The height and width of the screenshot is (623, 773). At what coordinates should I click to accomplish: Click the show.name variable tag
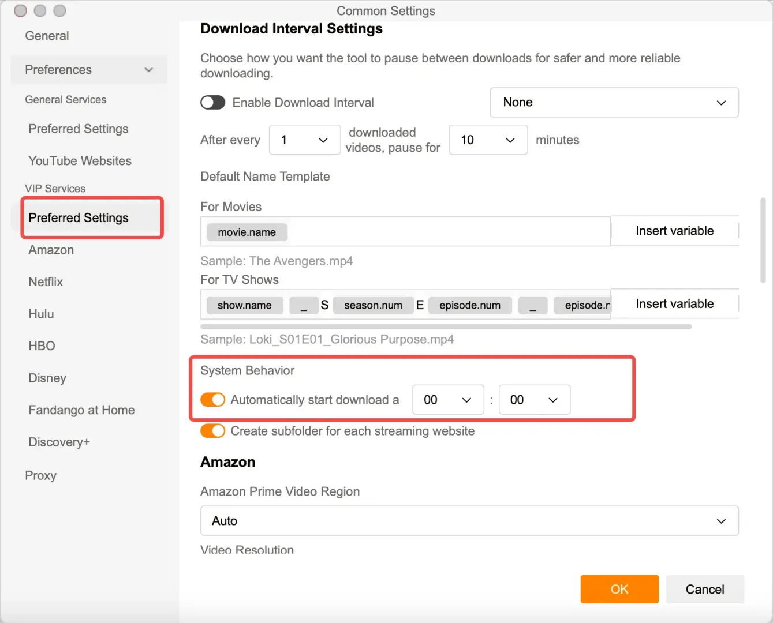(x=245, y=305)
